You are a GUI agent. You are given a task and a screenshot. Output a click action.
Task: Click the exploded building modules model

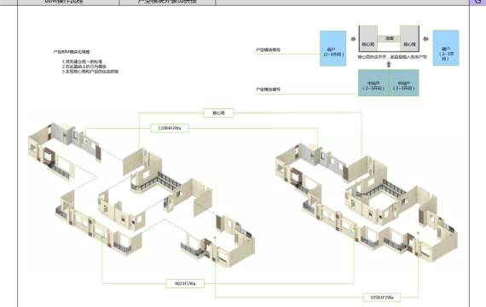pyautogui.click(x=142, y=194)
